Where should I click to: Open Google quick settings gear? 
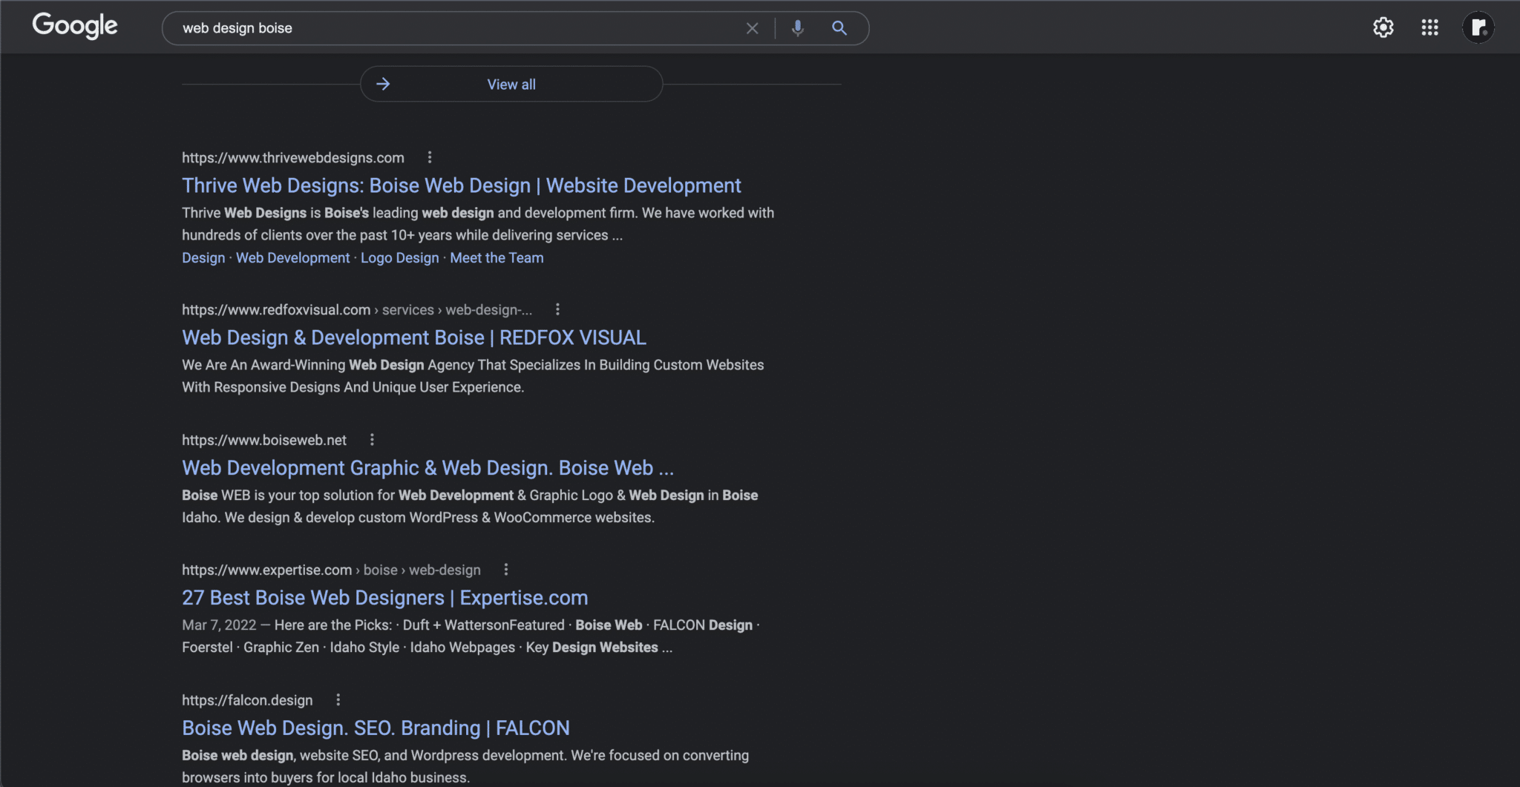coord(1383,27)
